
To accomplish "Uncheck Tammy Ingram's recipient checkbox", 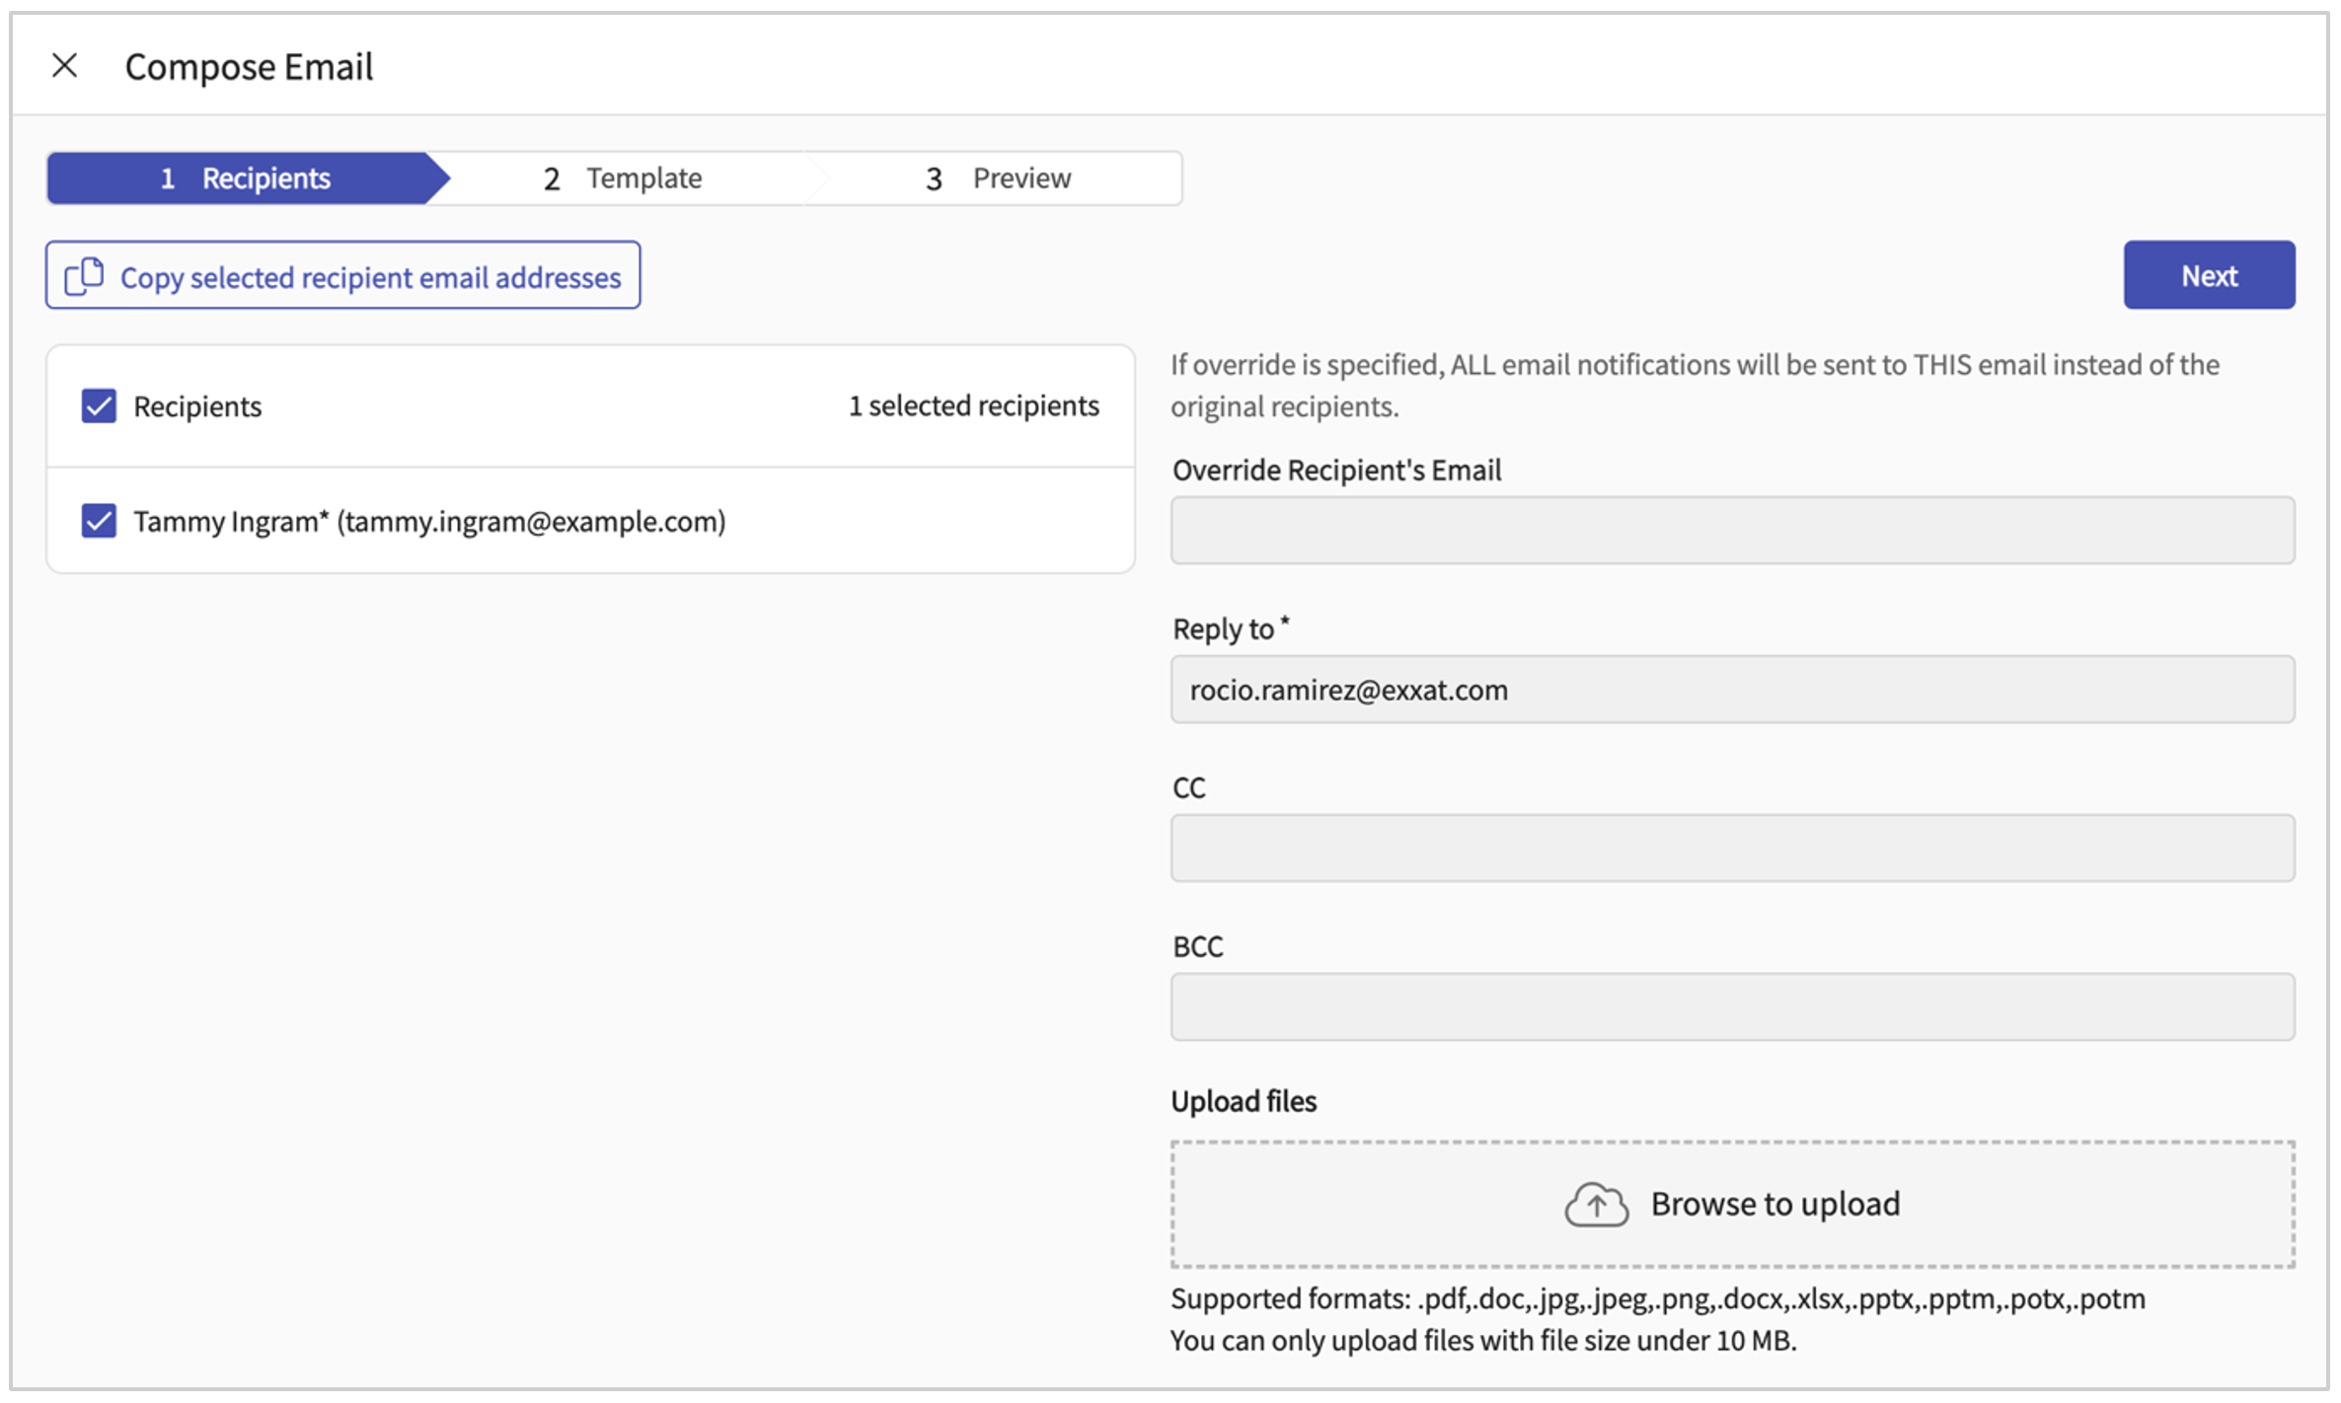I will click(x=98, y=521).
